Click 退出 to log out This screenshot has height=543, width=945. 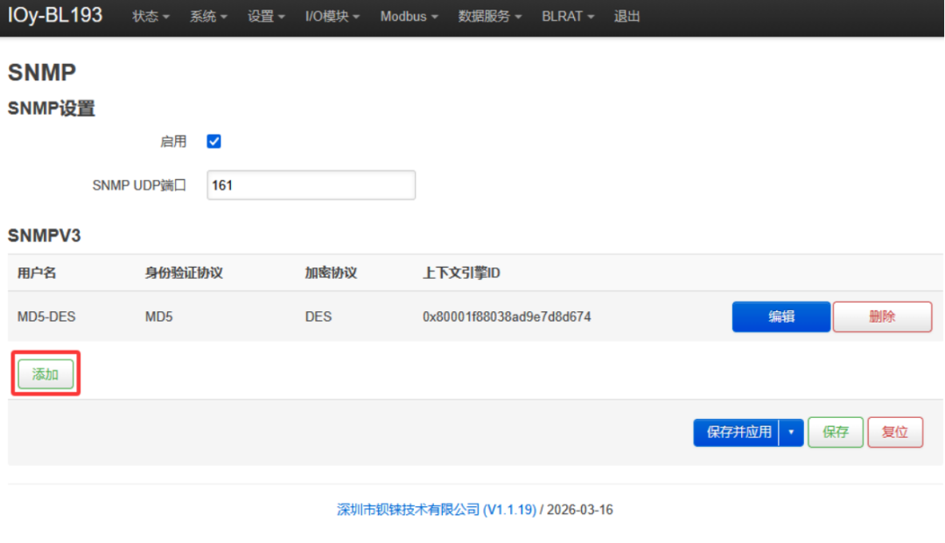[626, 16]
